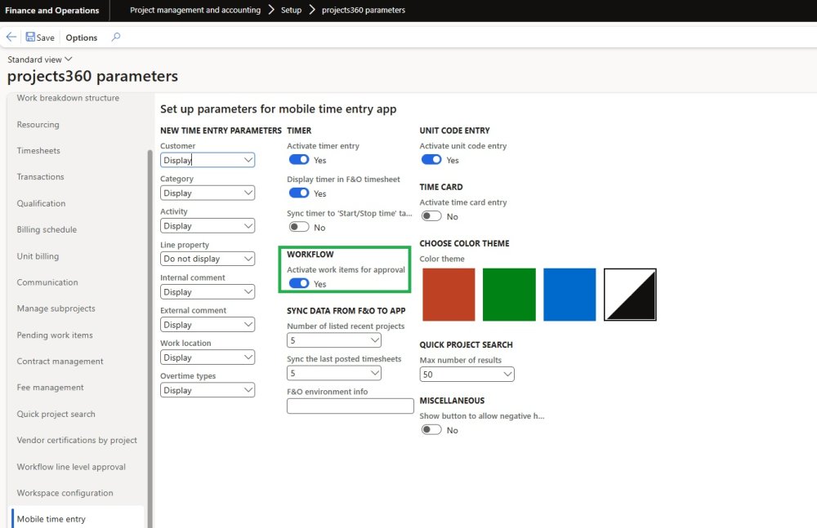Open the Unit billing tab

(38, 256)
